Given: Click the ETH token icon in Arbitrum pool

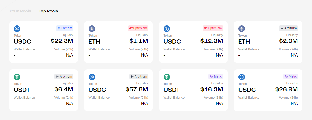Looking at the screenshot, I should point(242,29).
